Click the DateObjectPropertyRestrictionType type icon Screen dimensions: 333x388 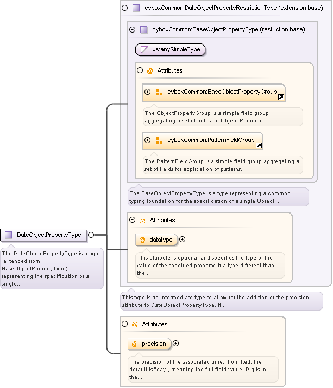click(136, 8)
